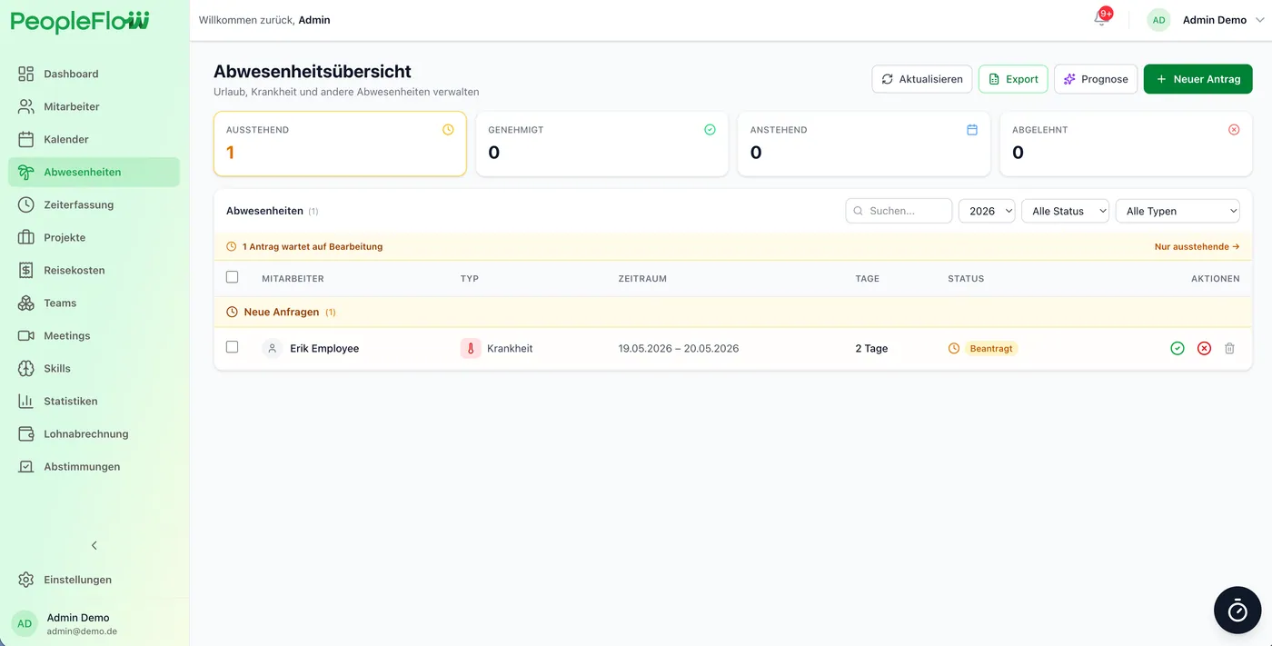This screenshot has height=646, width=1272.
Task: Select Abwesenheiten in the sidebar
Action: [94, 172]
